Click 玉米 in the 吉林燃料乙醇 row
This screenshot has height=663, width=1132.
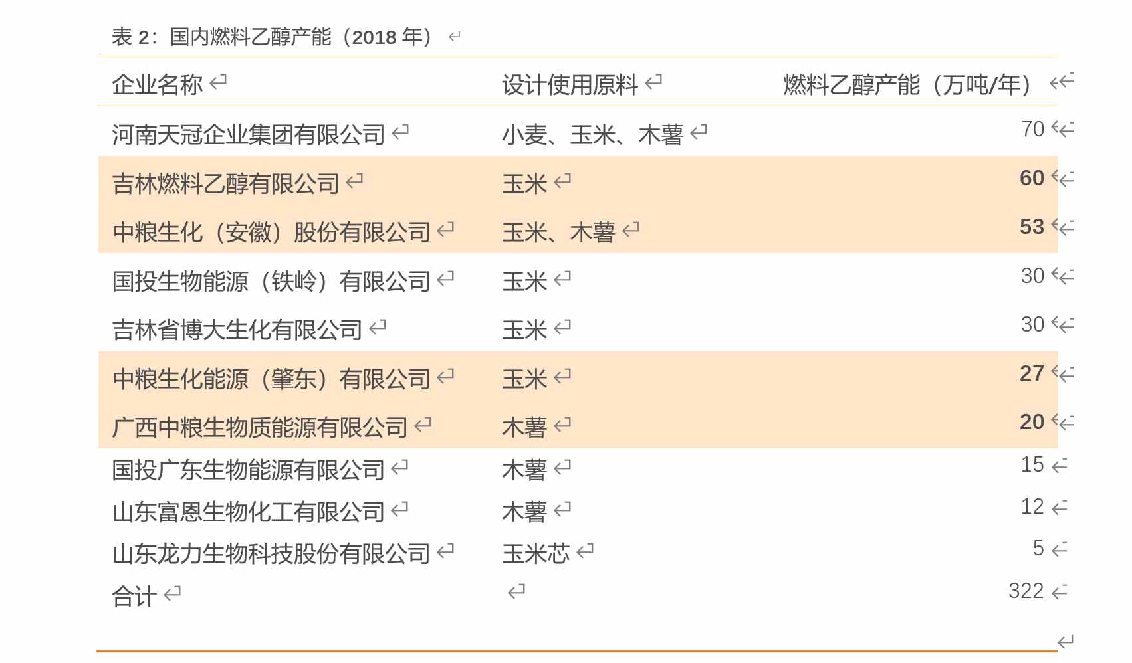[x=524, y=183]
